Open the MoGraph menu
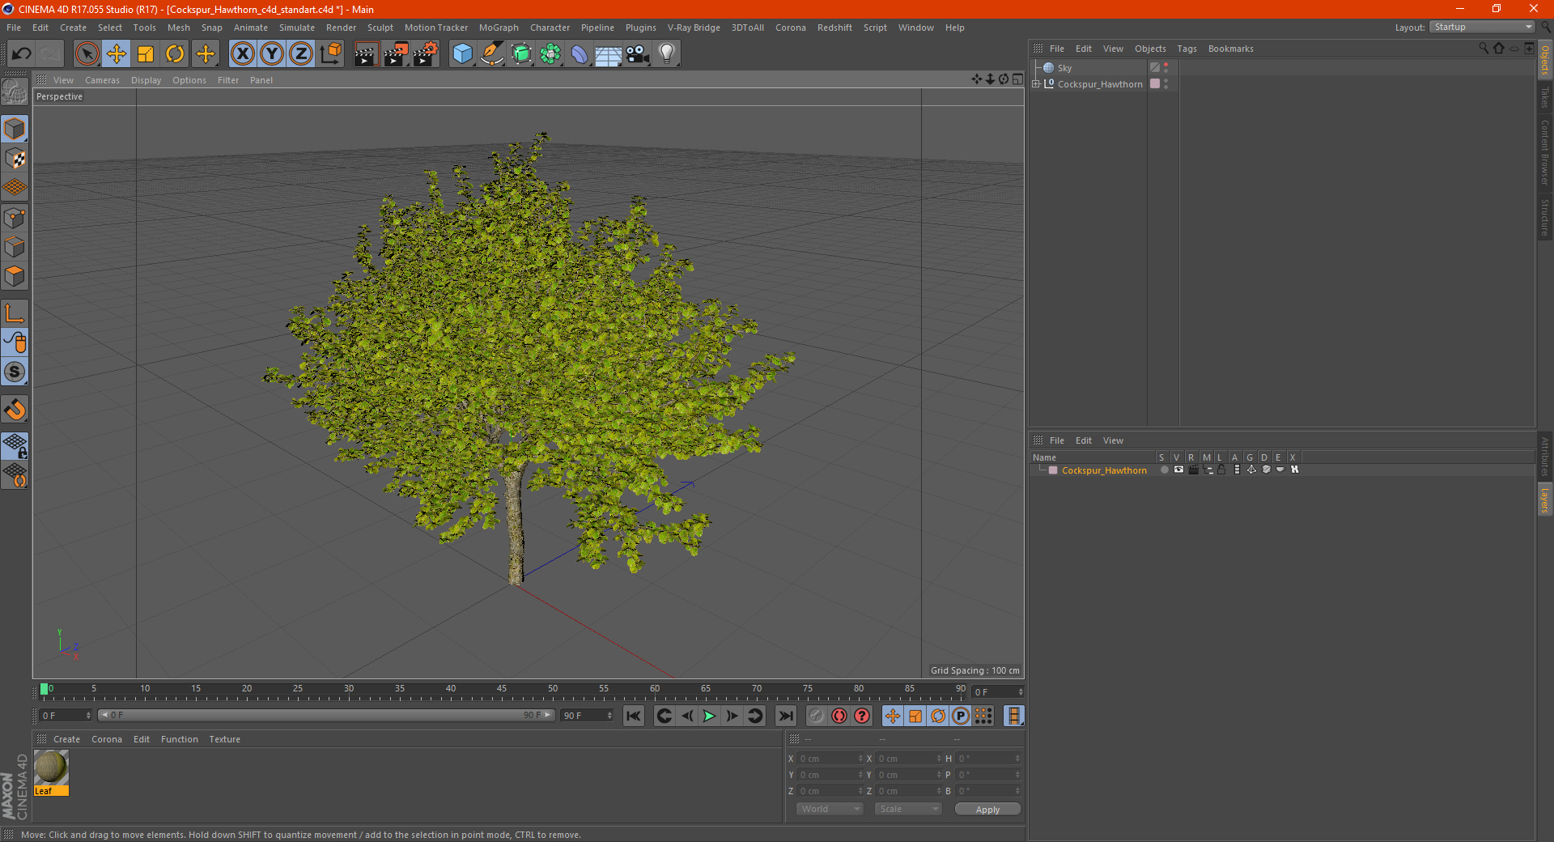The width and height of the screenshot is (1554, 842). click(x=499, y=28)
